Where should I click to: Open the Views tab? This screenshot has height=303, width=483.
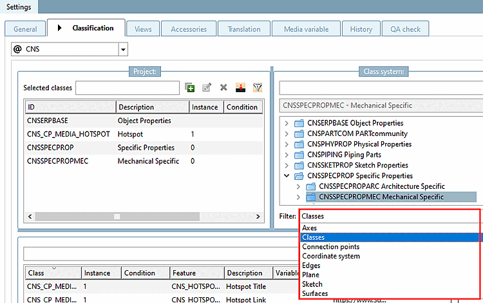pyautogui.click(x=143, y=29)
